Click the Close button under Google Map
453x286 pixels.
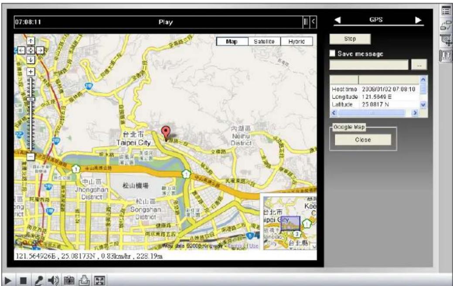pyautogui.click(x=363, y=140)
